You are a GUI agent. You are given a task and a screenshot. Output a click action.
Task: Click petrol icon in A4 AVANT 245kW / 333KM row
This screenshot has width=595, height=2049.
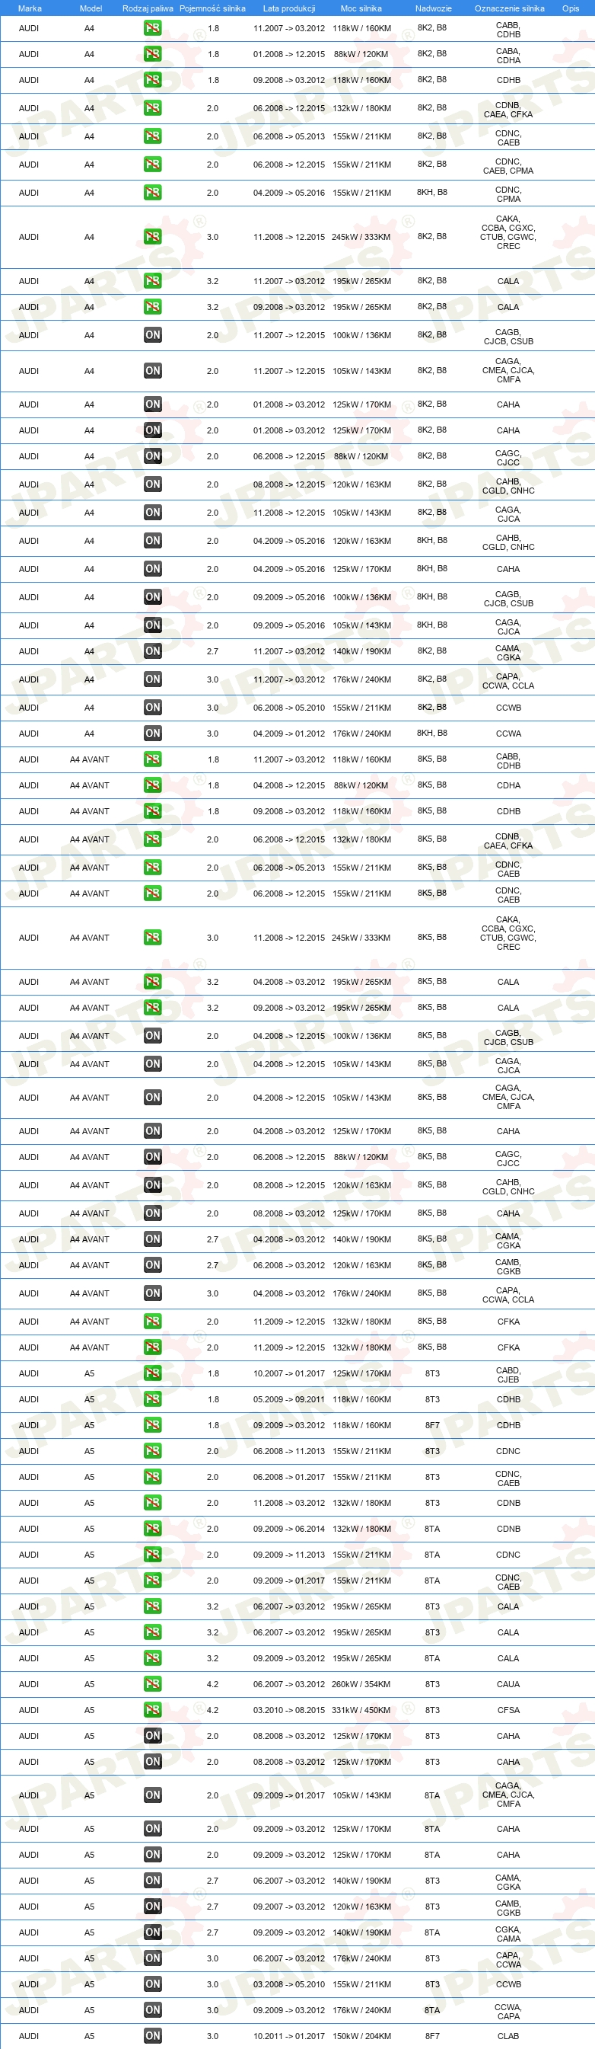[152, 938]
